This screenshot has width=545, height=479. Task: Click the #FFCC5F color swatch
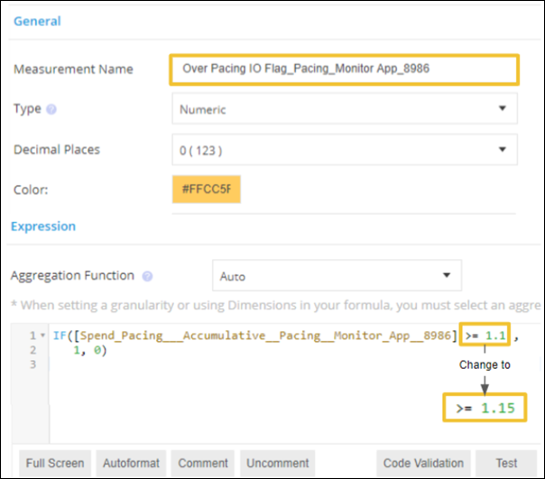pyautogui.click(x=206, y=189)
